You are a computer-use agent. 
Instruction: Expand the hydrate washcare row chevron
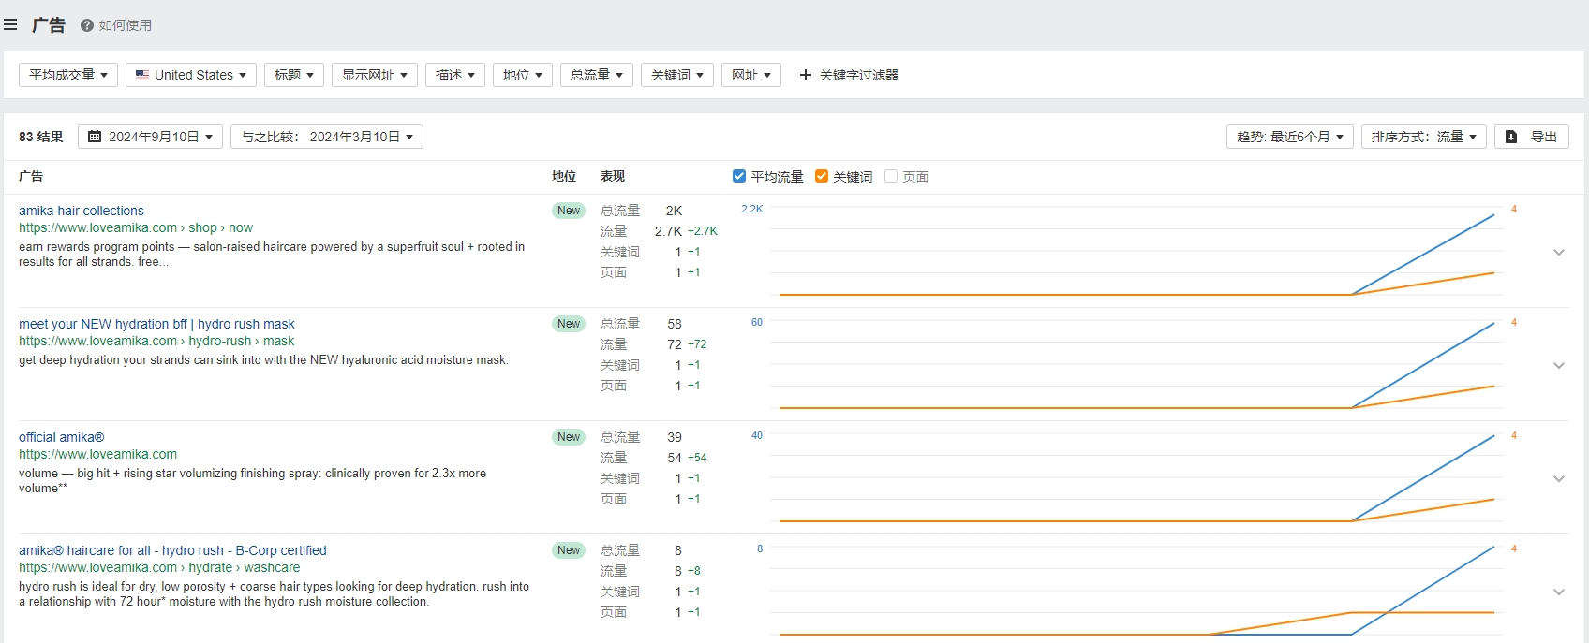click(1559, 592)
